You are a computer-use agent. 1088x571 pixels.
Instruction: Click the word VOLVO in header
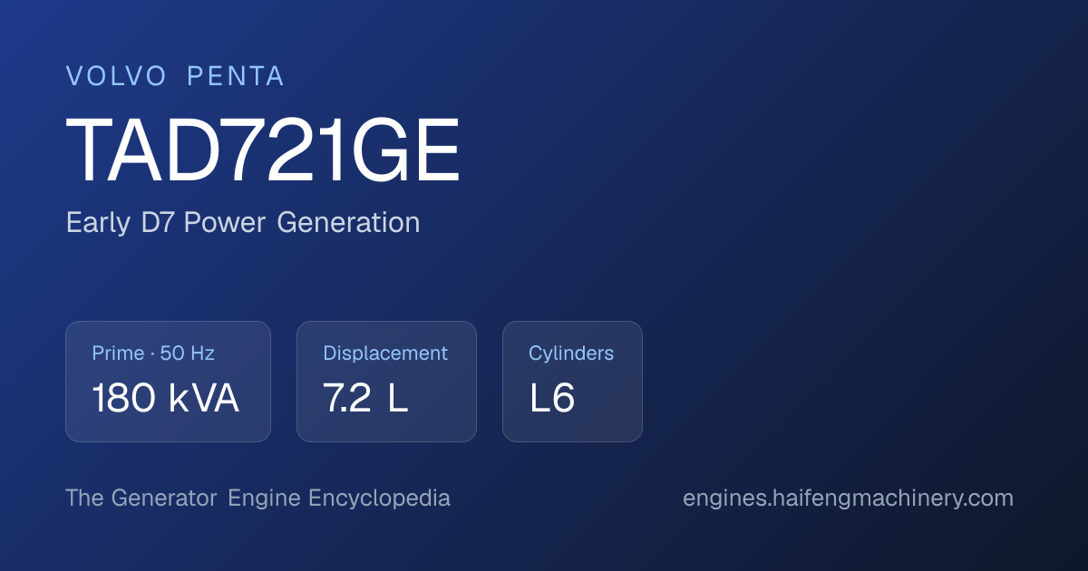pyautogui.click(x=116, y=77)
